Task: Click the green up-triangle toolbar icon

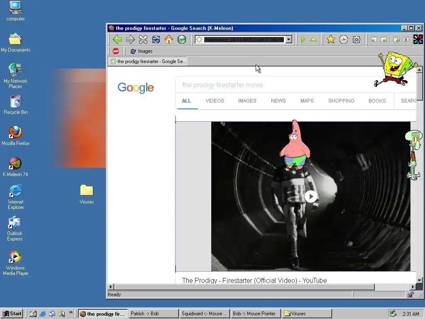Action: [313, 39]
